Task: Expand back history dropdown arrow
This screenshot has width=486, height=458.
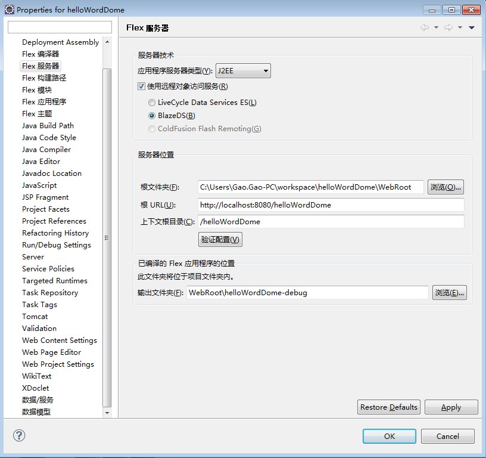Action: coord(436,27)
